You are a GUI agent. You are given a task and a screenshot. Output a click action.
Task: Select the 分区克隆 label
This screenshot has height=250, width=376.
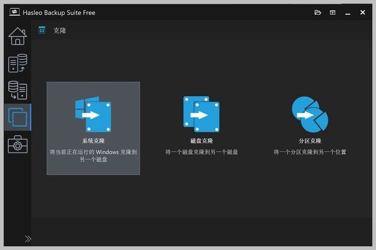310,141
